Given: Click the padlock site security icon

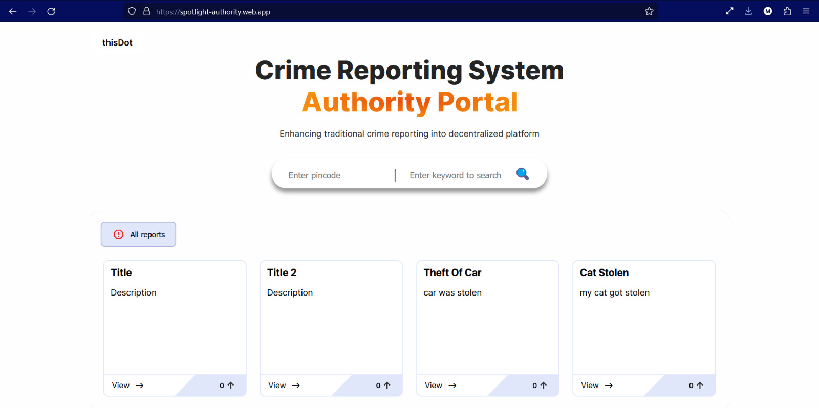Looking at the screenshot, I should coord(147,11).
